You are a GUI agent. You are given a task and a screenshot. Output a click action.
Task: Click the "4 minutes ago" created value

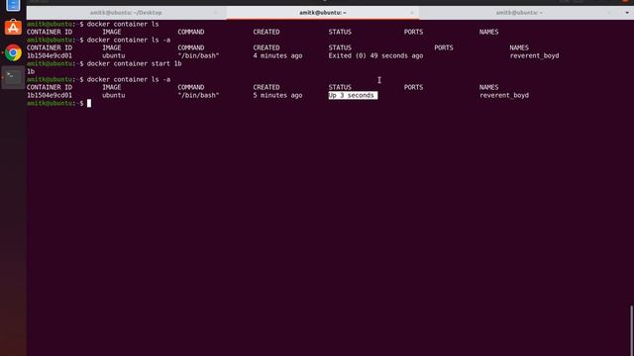point(277,55)
